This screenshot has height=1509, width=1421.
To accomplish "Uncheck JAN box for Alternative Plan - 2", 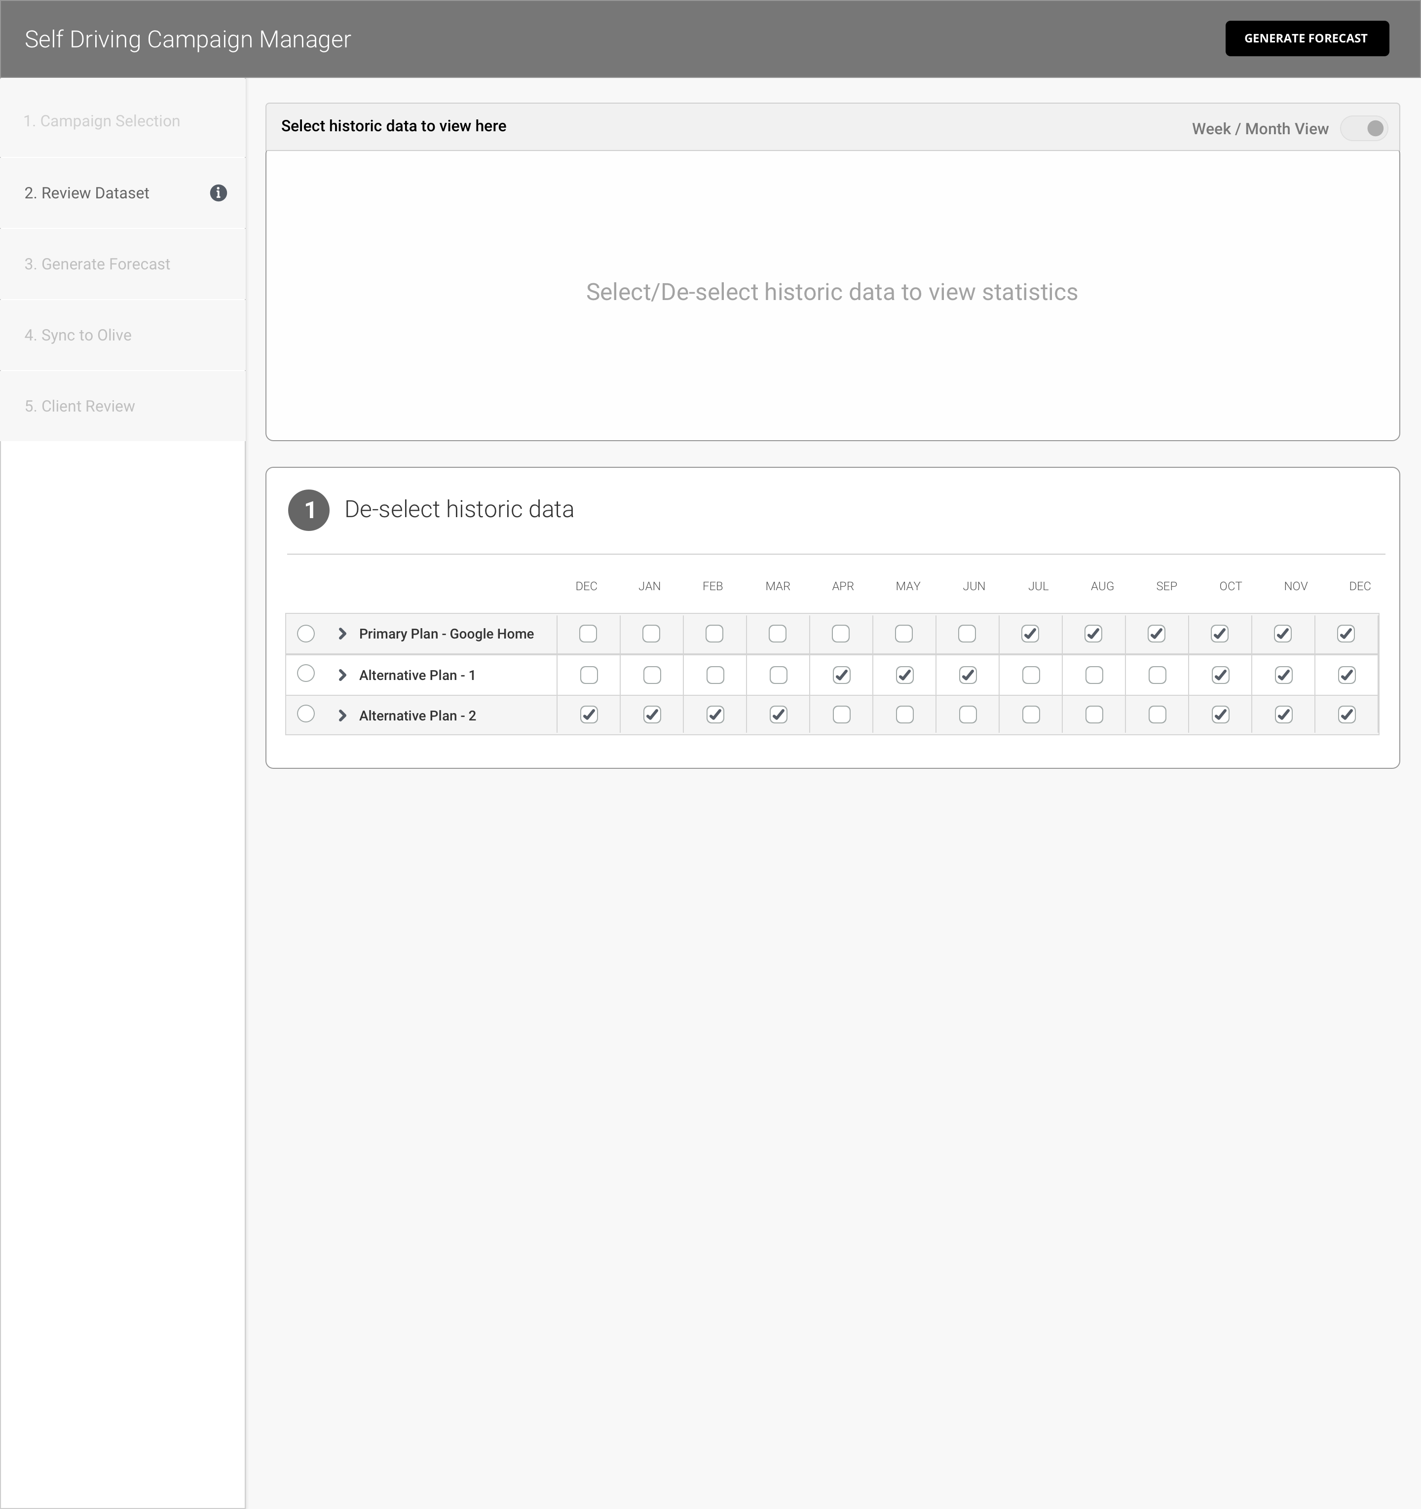I will [652, 714].
